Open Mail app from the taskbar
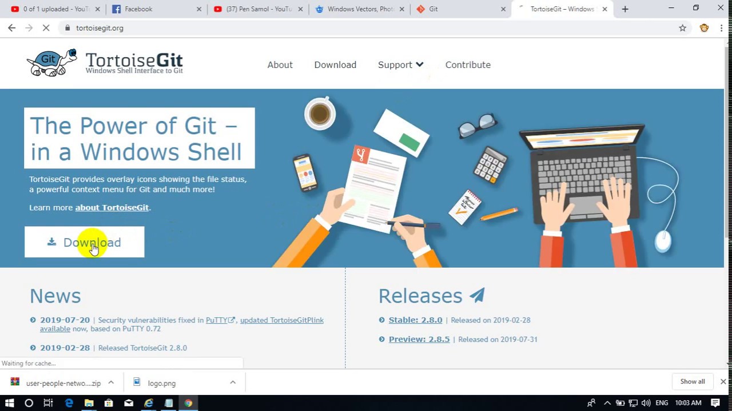Screen dimensions: 732x411 click(129, 403)
